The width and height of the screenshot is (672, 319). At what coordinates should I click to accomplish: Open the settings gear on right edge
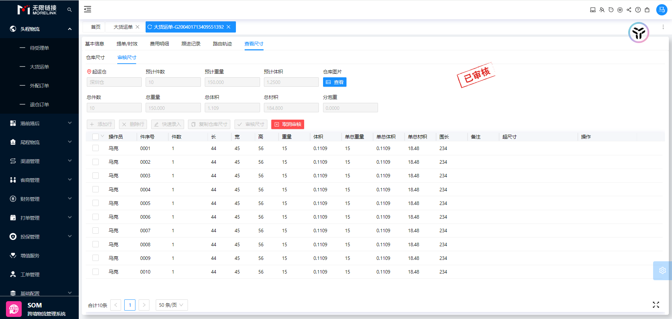[x=662, y=270]
